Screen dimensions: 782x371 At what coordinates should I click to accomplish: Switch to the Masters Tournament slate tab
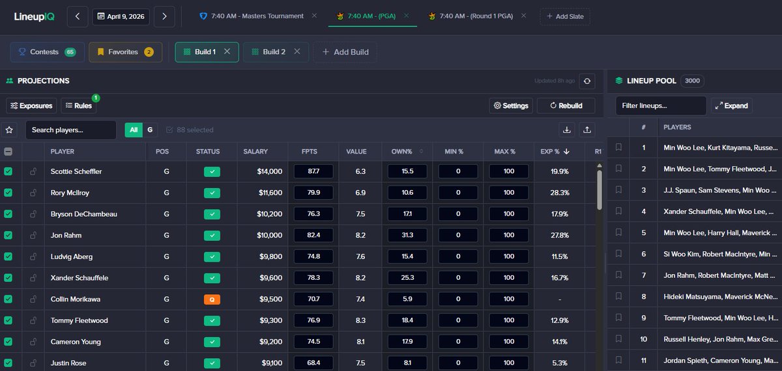click(252, 16)
